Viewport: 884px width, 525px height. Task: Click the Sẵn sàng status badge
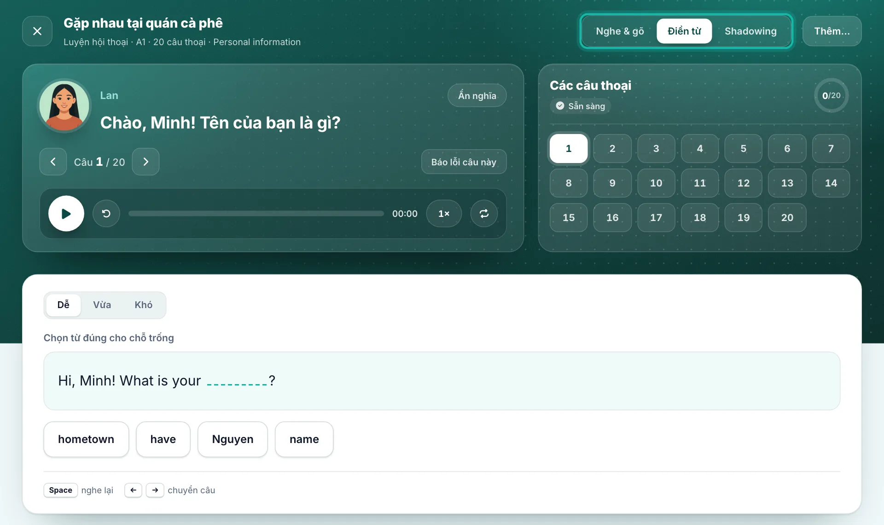pyautogui.click(x=580, y=106)
